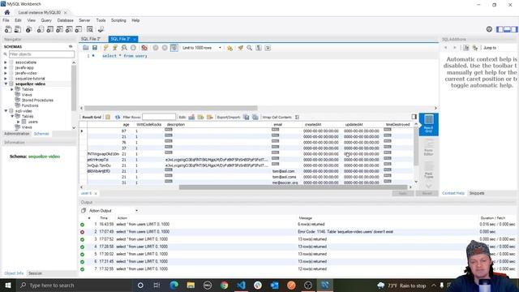This screenshot has height=292, width=519.
Task: Execute the query with lightning bolt
Action: [105, 48]
